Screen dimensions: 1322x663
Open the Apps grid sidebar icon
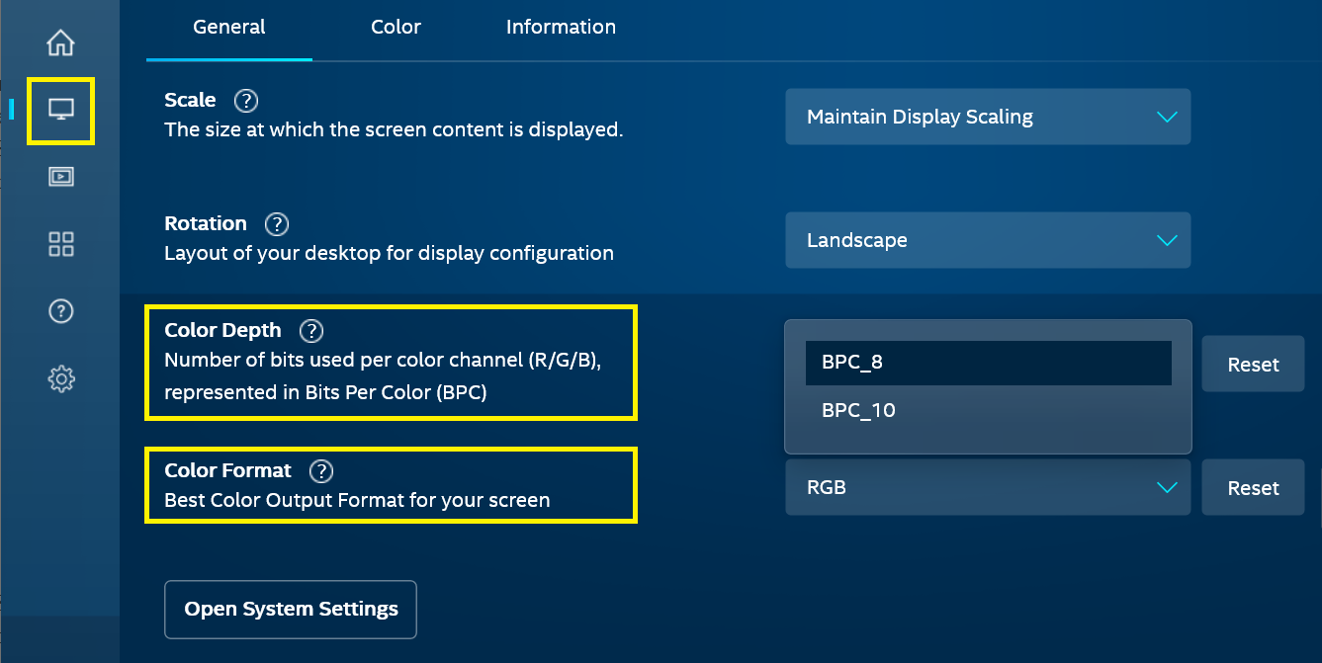click(61, 244)
